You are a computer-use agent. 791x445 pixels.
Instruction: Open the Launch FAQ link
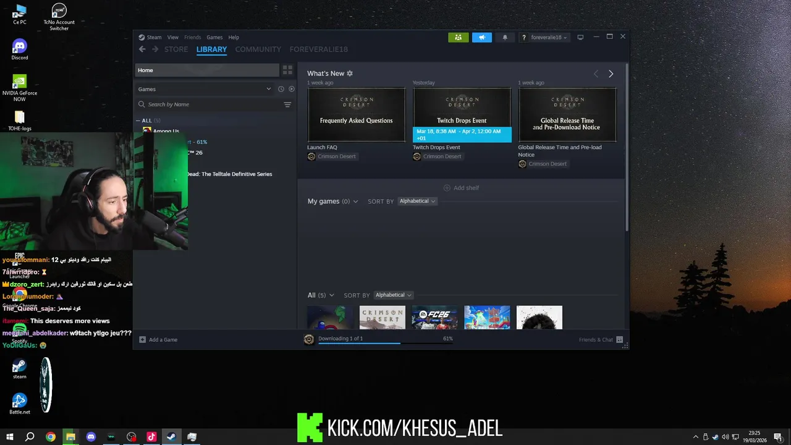322,147
